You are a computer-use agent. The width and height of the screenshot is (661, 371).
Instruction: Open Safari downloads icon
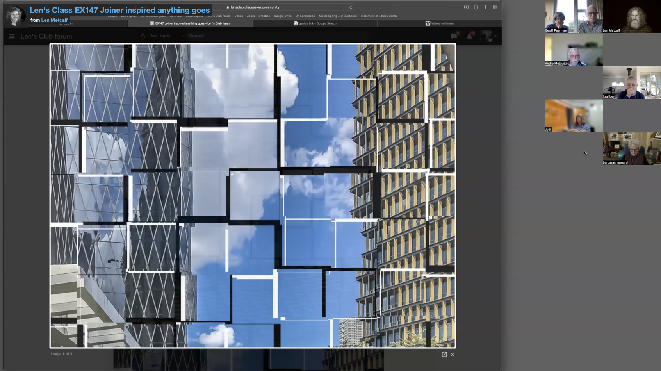coord(466,7)
